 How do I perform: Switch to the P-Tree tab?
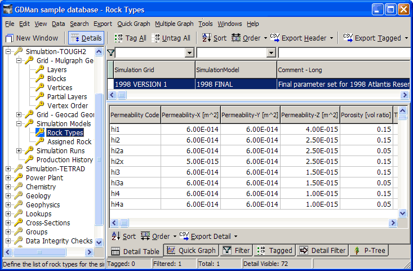[368, 251]
